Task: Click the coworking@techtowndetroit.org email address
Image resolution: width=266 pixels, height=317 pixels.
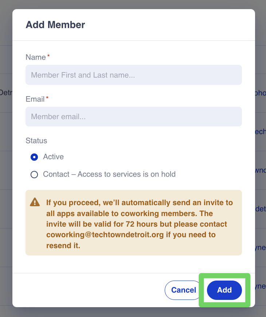Action: [105, 235]
